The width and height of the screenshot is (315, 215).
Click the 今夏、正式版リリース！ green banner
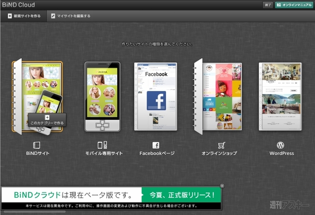182,194
